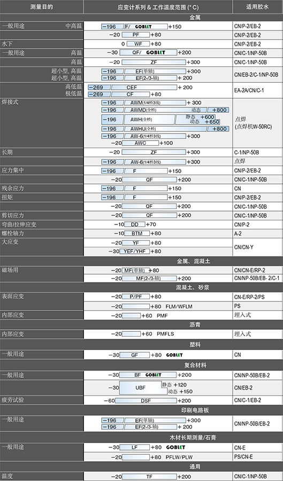Click the MF(单轴) range bar
The image size is (283, 481).
point(136,270)
